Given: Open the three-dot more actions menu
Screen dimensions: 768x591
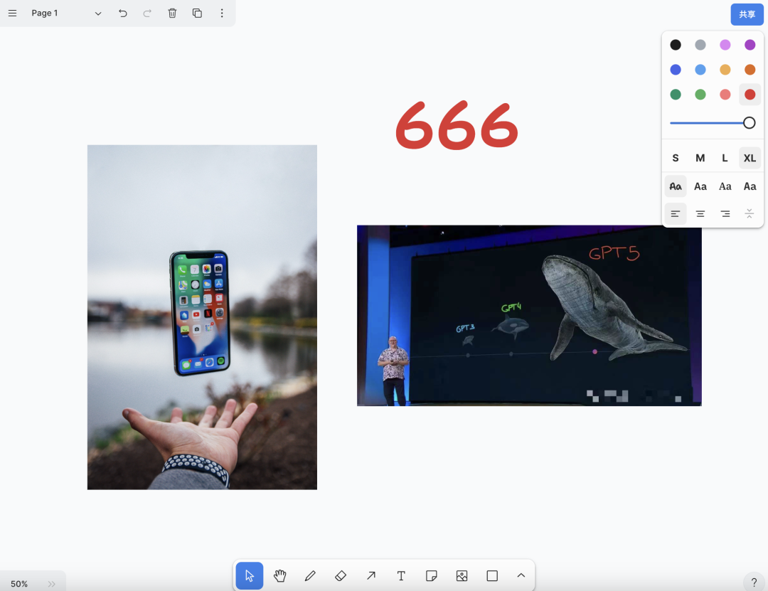Looking at the screenshot, I should point(222,14).
